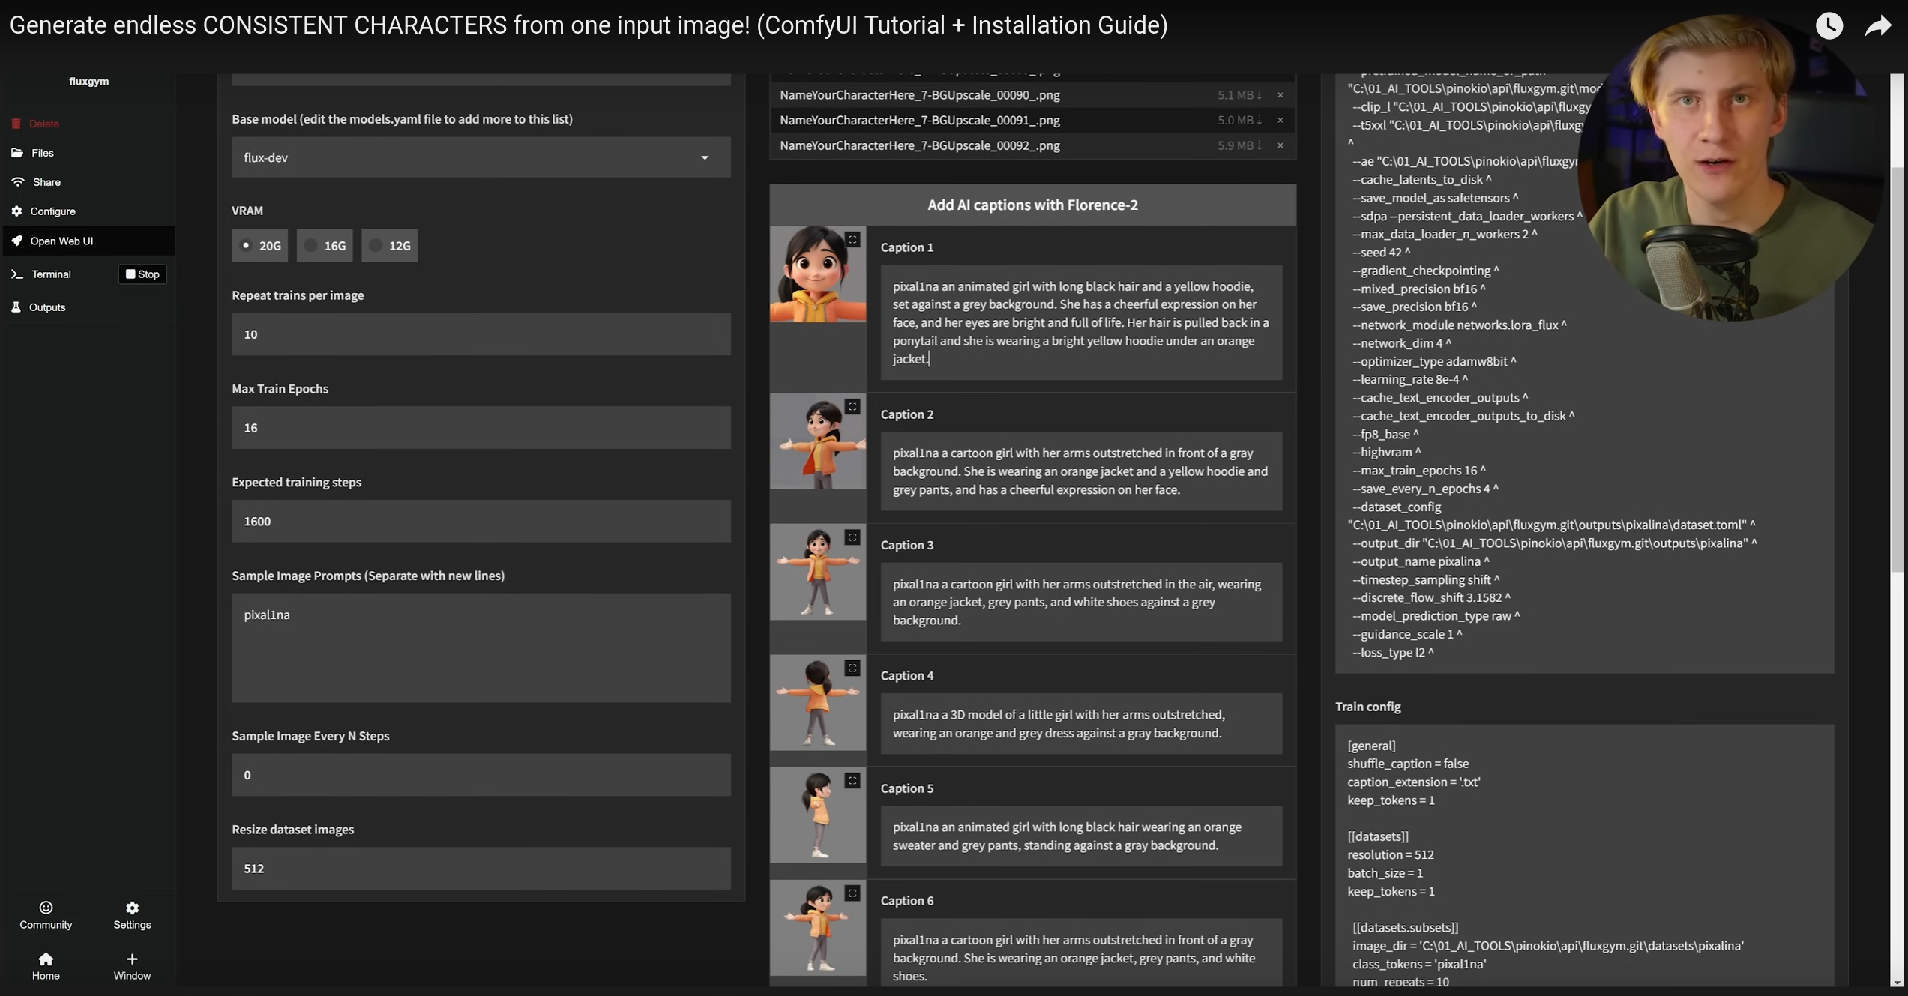This screenshot has height=996, width=1908.
Task: Open Configure in the sidebar menu
Action: [52, 211]
